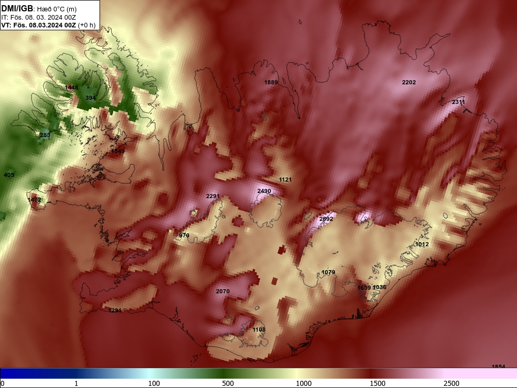
Task: Click the 1 label on the color scale
Action: click(x=76, y=383)
